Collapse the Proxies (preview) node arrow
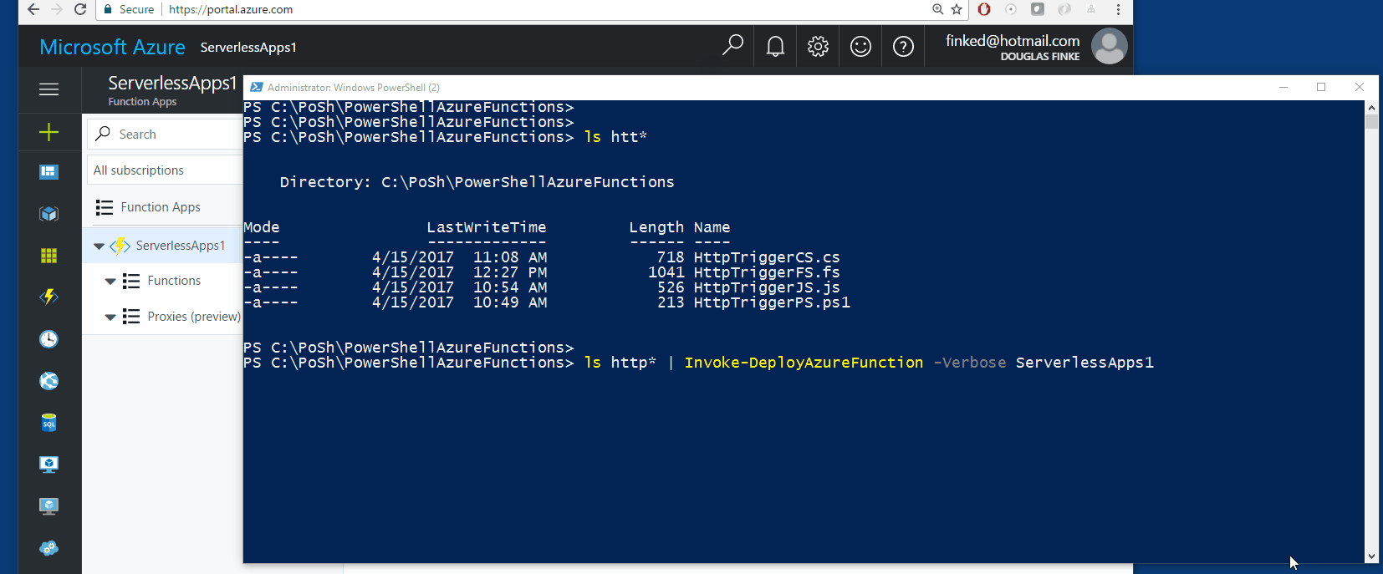The height and width of the screenshot is (574, 1383). coord(110,317)
